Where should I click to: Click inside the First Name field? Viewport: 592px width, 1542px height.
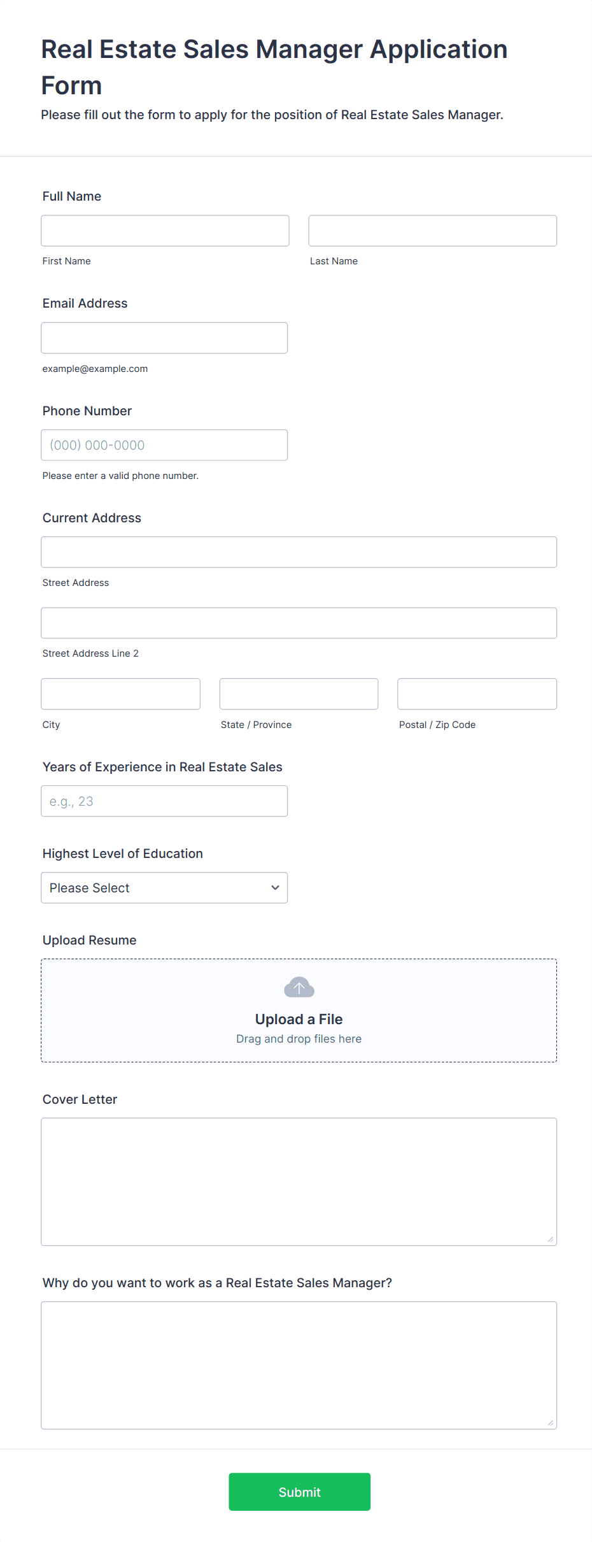[165, 231]
